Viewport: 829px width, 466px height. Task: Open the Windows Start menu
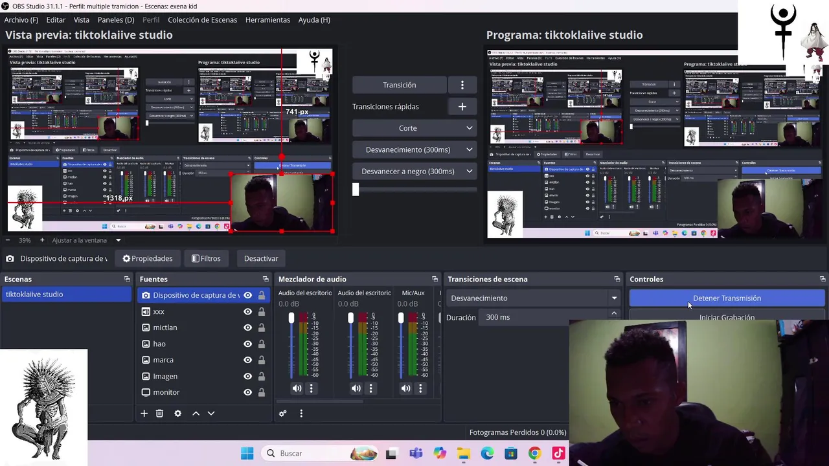click(x=247, y=453)
